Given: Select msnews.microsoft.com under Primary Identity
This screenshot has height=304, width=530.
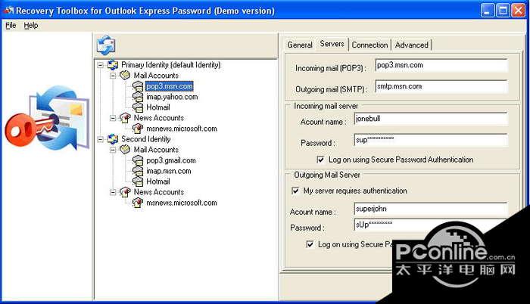Looking at the screenshot, I should 182,129.
